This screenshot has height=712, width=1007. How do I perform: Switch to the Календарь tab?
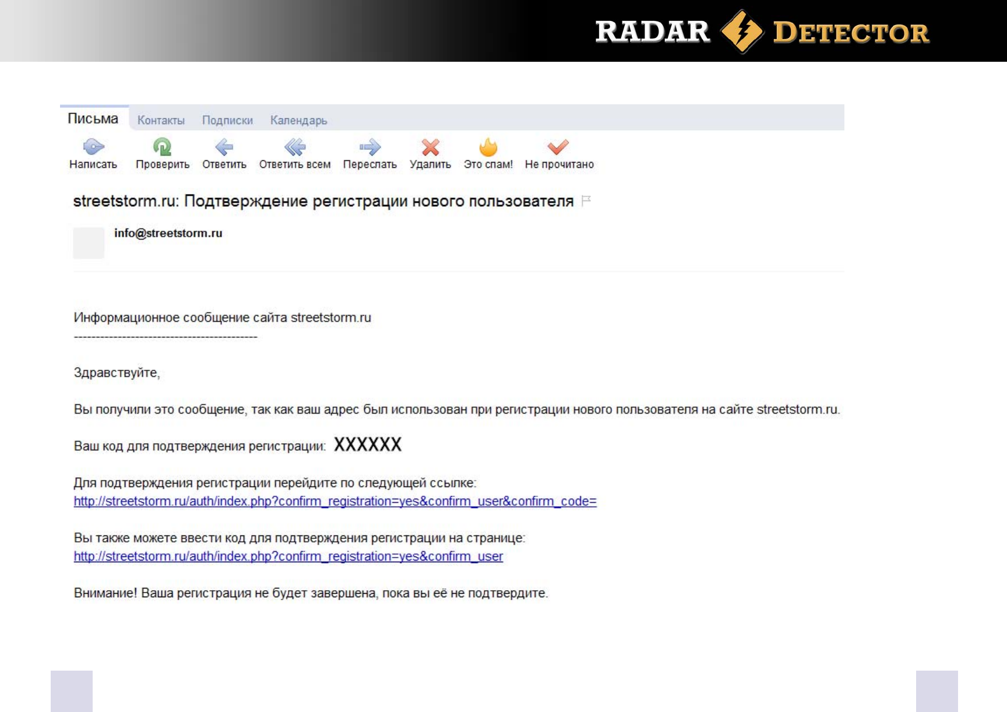coord(298,121)
